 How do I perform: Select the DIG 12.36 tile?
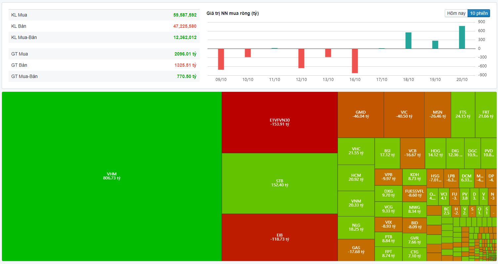tap(455, 153)
